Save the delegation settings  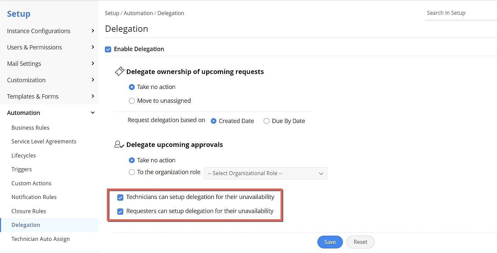330,242
